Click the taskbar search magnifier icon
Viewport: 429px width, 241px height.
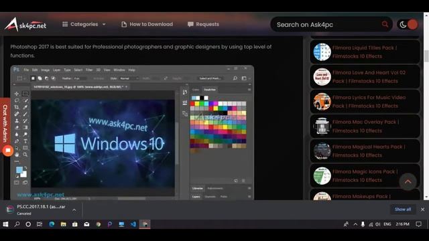17,224
